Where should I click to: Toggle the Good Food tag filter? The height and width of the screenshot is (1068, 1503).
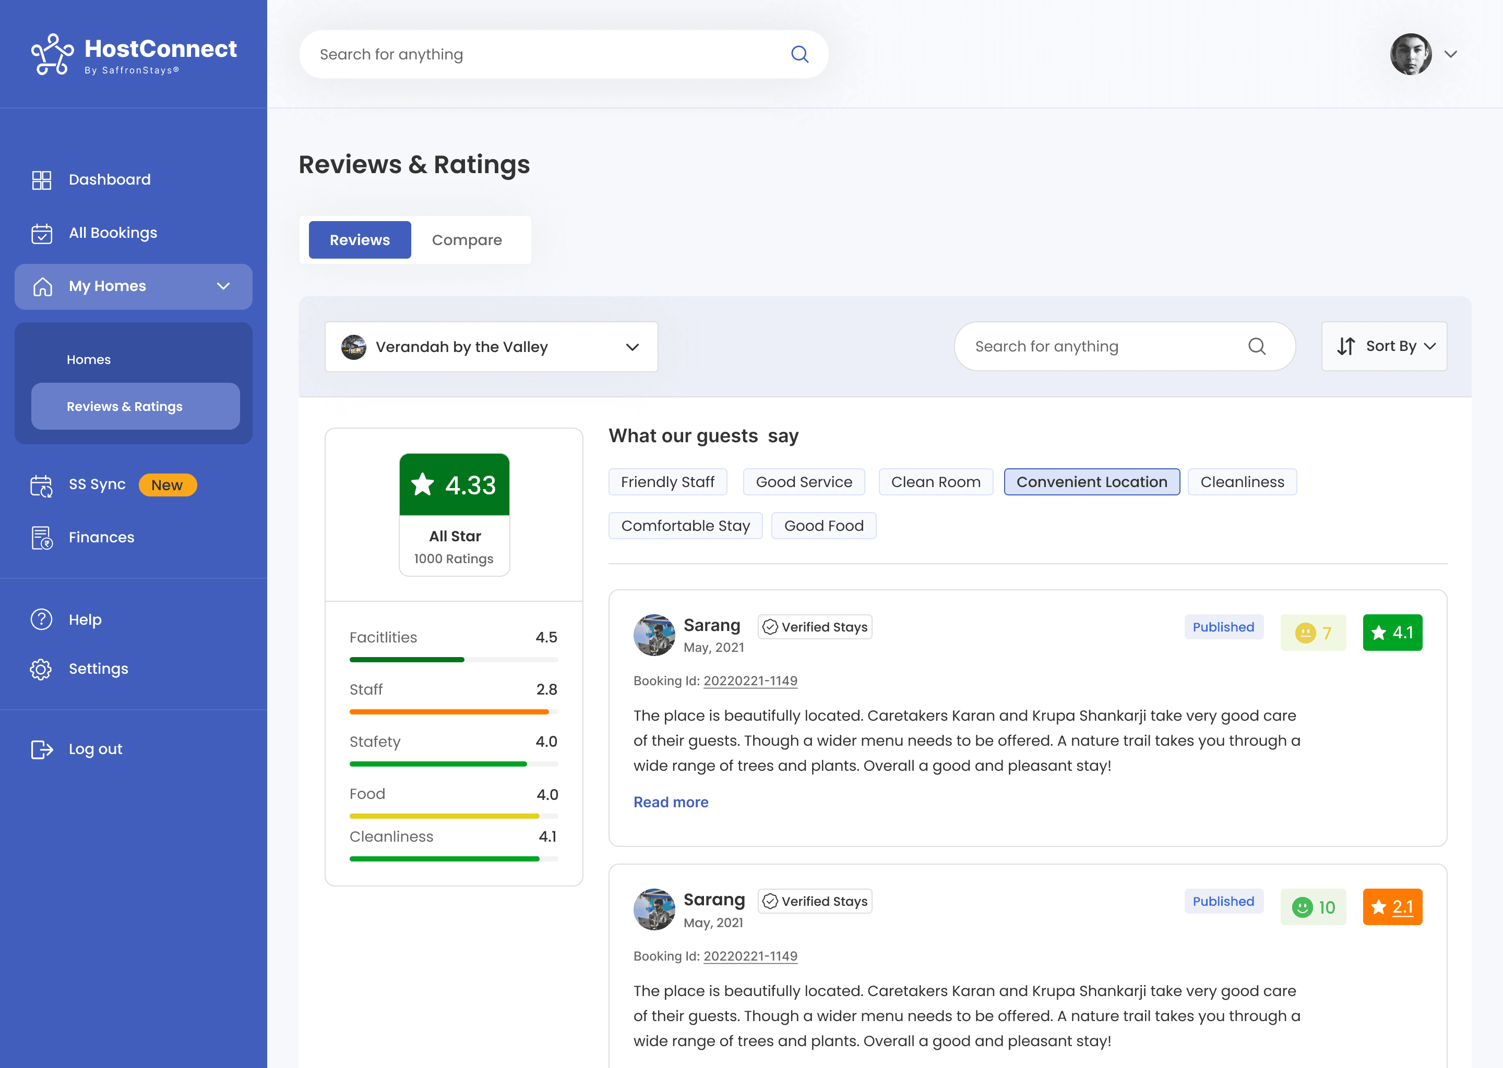click(x=823, y=526)
